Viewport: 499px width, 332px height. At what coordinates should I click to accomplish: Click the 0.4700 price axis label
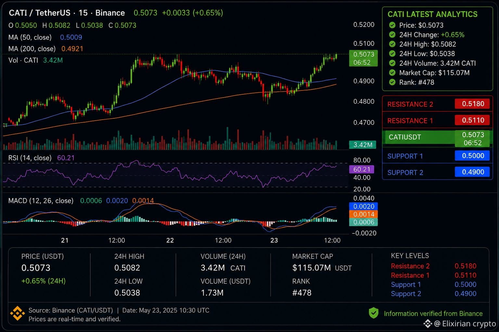(364, 123)
